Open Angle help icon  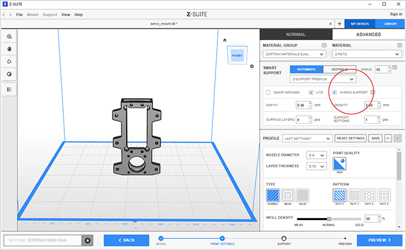coord(395,67)
